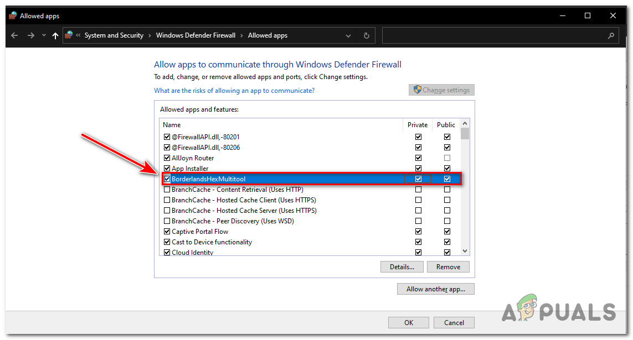The width and height of the screenshot is (633, 340).
Task: Click the Allow another app button
Action: coord(435,289)
